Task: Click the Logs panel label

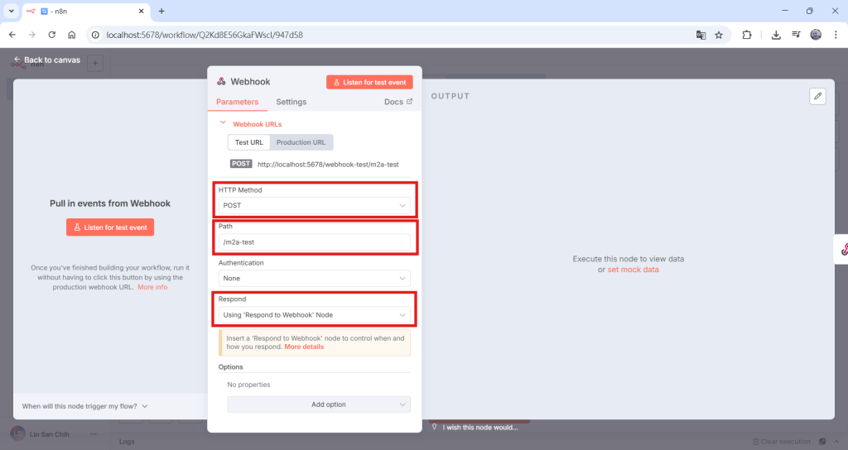Action: (x=127, y=442)
